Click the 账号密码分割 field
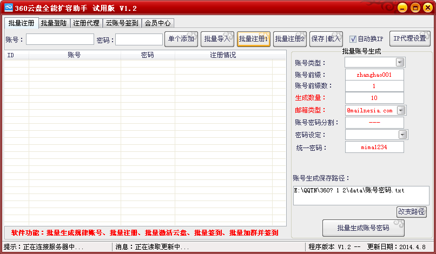Viewport: 436px width, 254px height. pyautogui.click(x=374, y=123)
